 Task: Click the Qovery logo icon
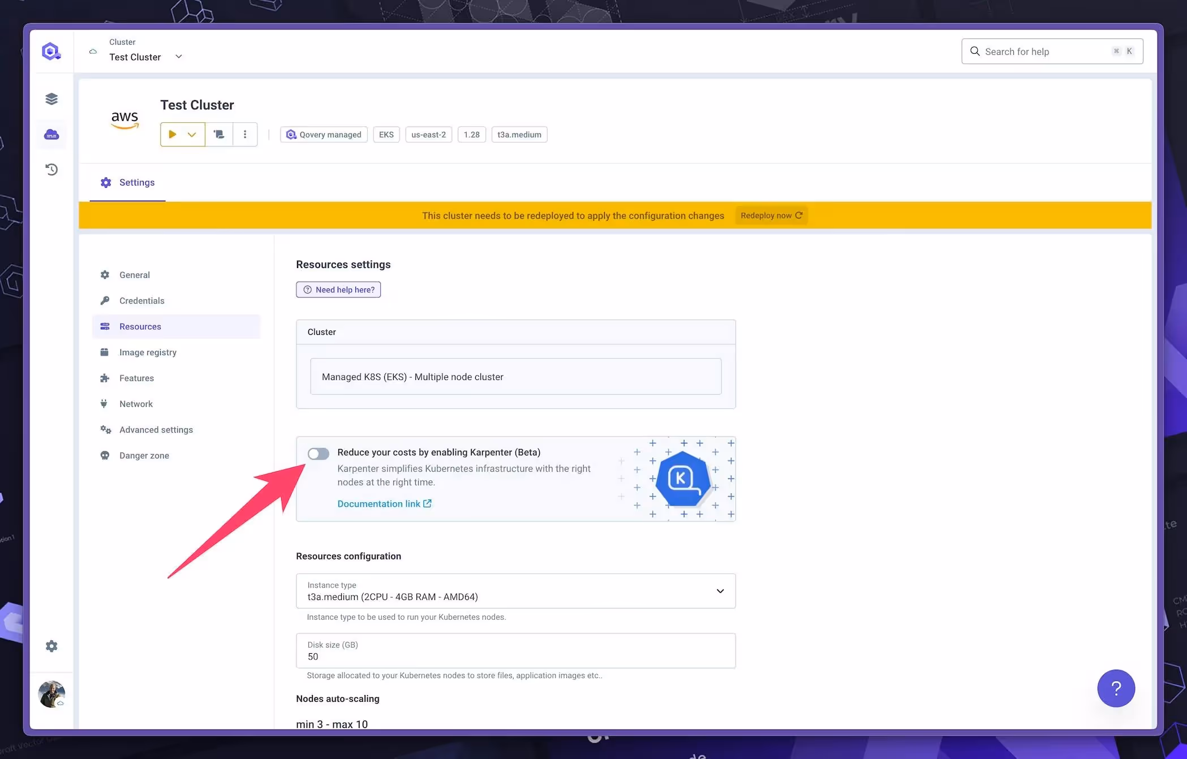coord(51,51)
